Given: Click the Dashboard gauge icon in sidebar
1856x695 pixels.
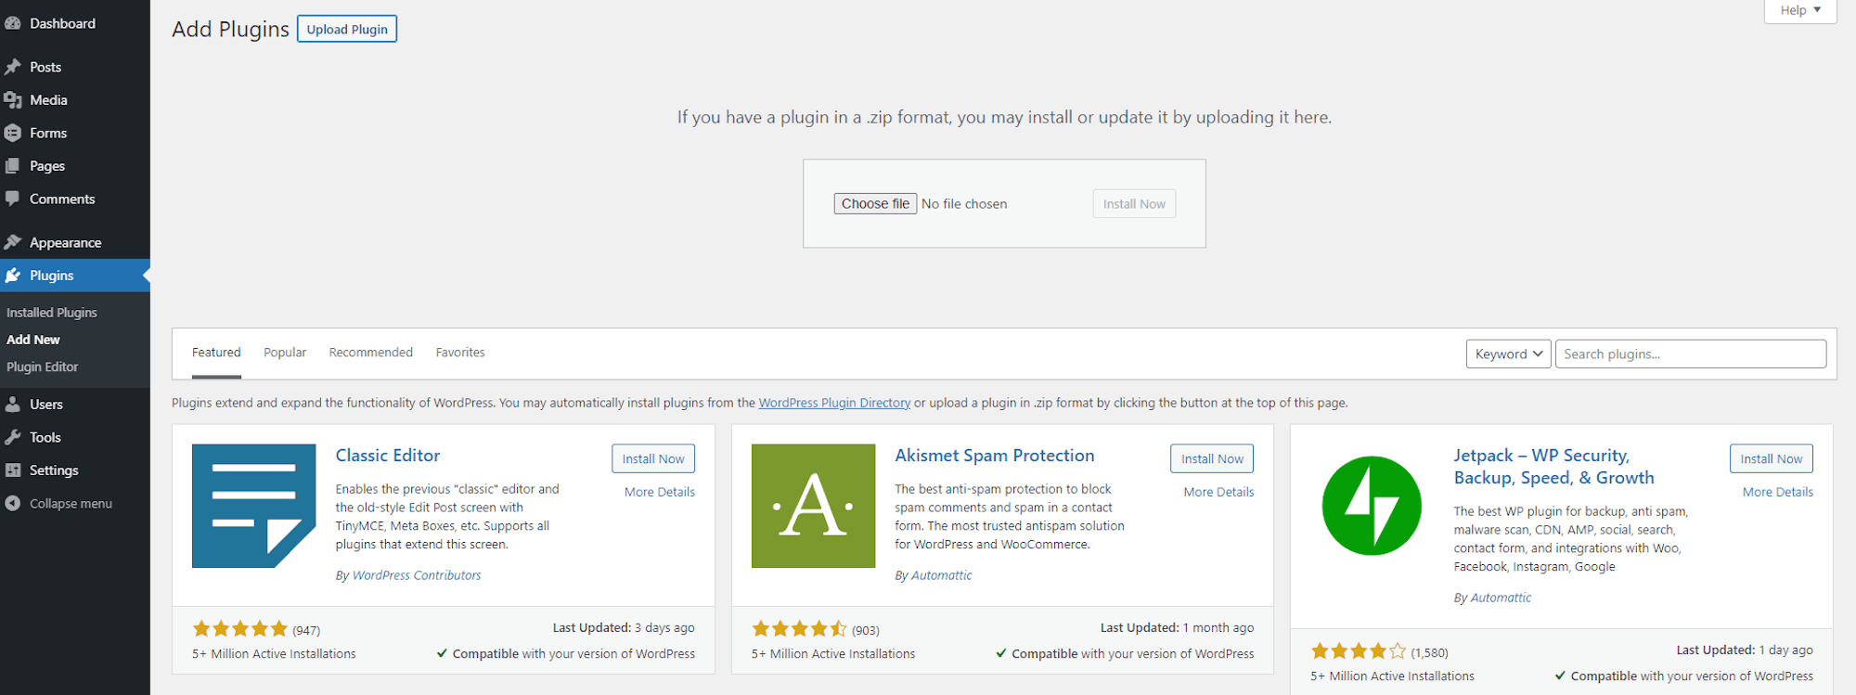Looking at the screenshot, I should (13, 23).
